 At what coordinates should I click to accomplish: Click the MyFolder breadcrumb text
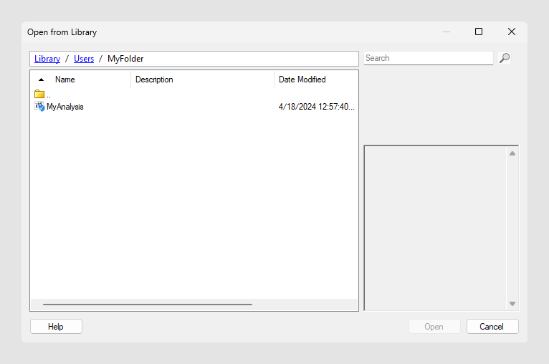click(x=125, y=59)
